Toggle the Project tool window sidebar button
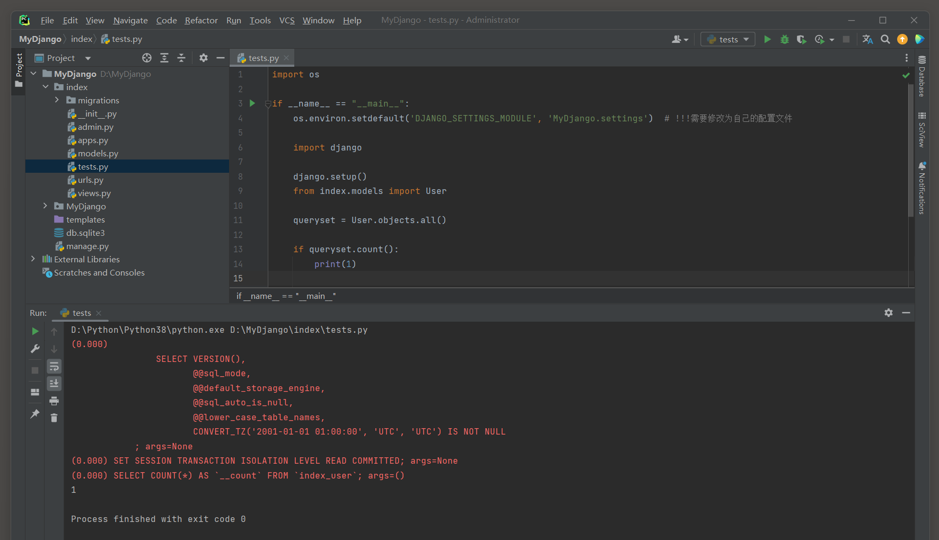This screenshot has height=540, width=939. (x=19, y=70)
